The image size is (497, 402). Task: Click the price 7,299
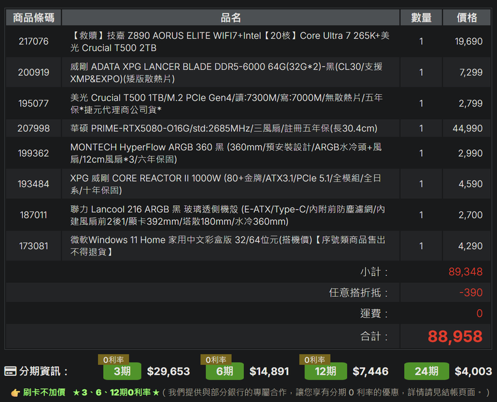click(x=471, y=73)
